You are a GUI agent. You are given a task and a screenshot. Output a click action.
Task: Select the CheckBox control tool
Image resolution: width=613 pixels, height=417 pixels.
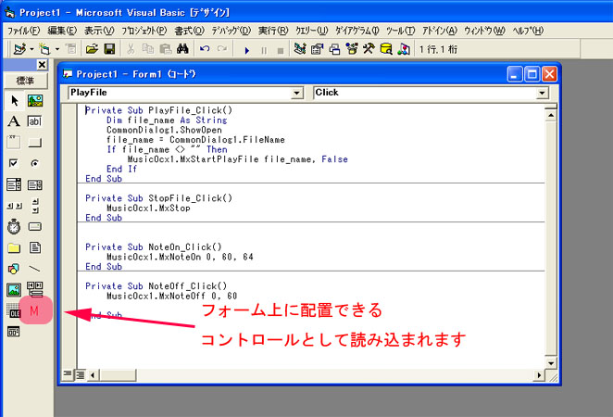(14, 163)
